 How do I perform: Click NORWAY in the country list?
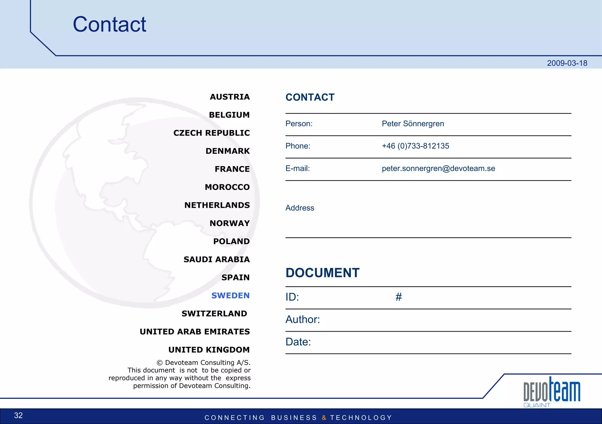(x=230, y=223)
